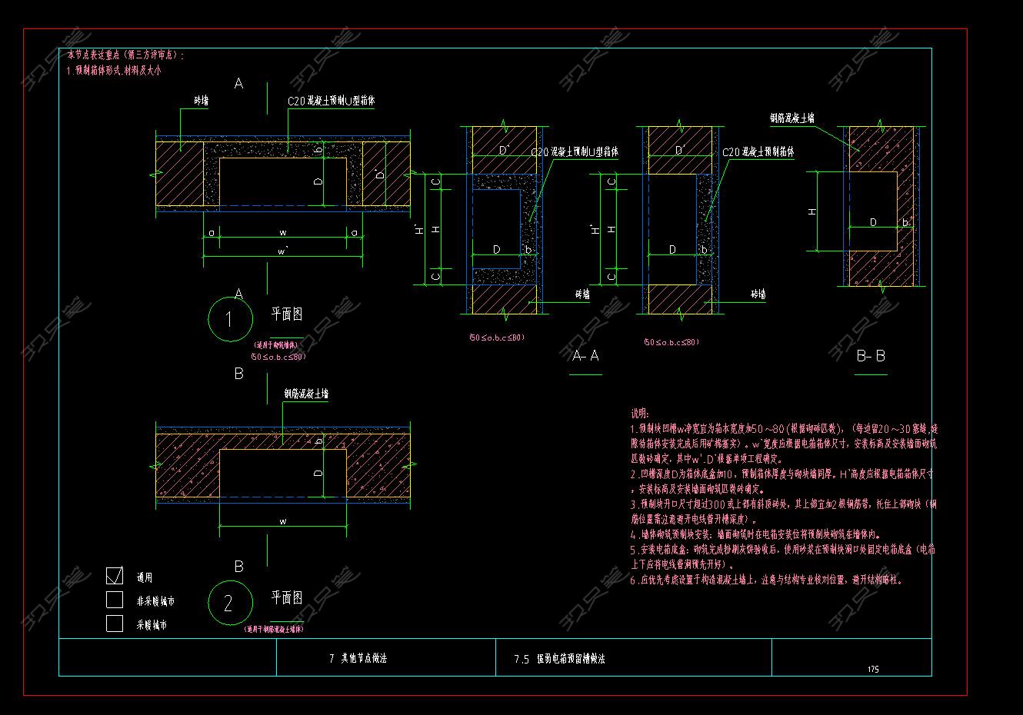Select the A-A section title
Viewport: 1023px width, 715px height.
coord(586,356)
